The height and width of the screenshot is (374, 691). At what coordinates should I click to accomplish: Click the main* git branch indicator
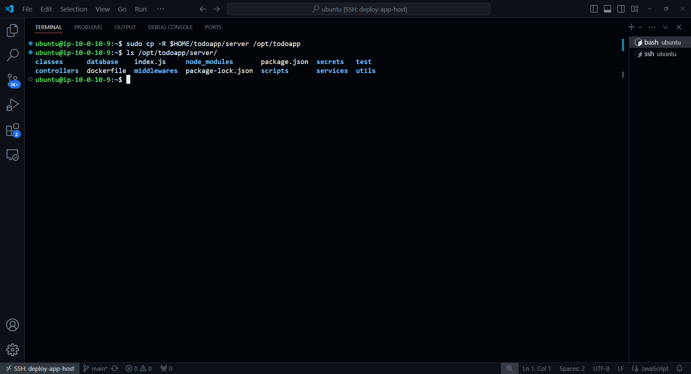[x=95, y=369]
